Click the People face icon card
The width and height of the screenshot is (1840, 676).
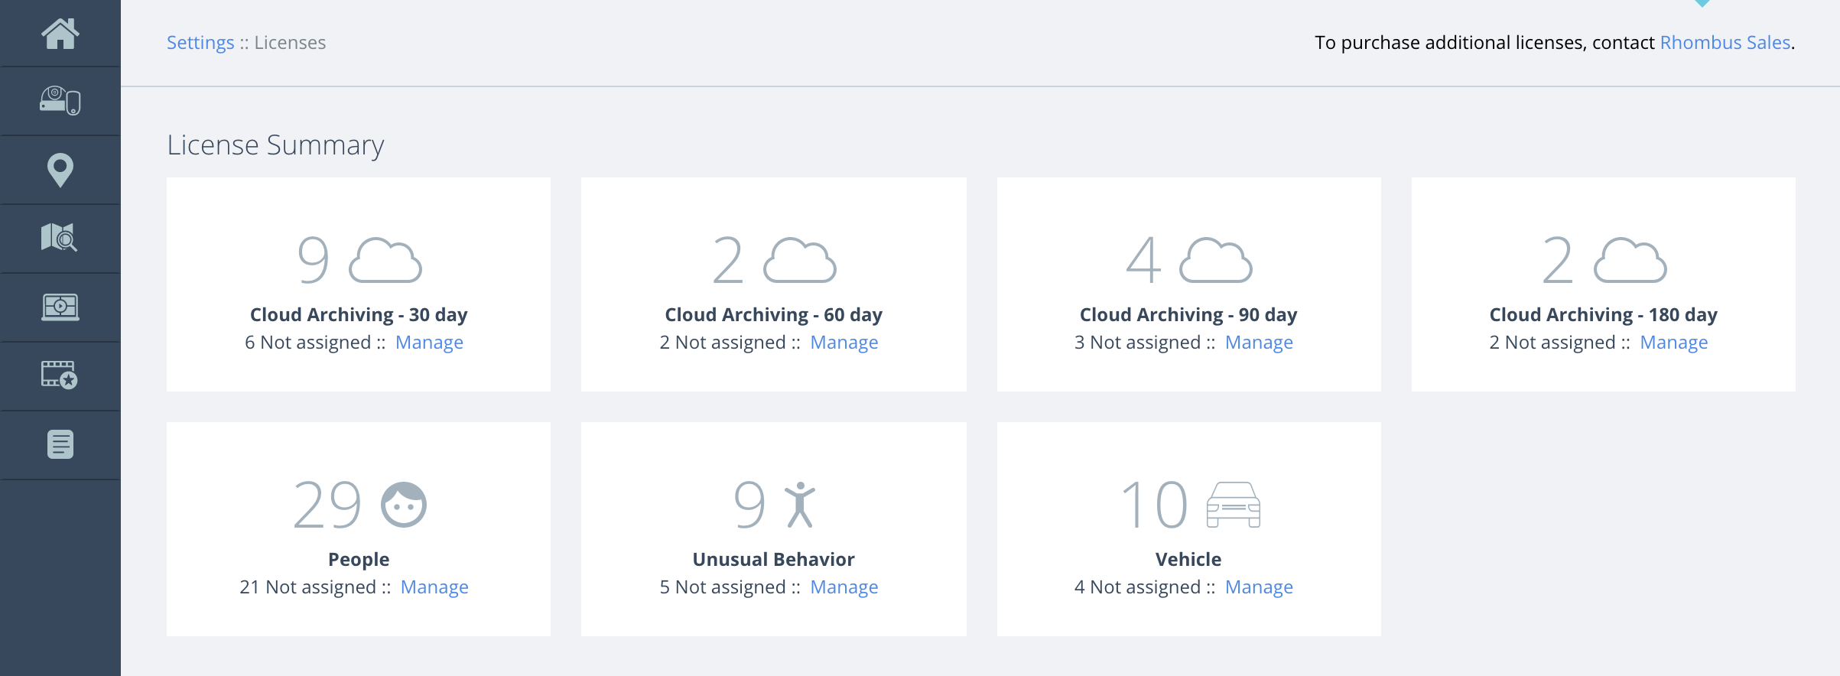[x=404, y=505]
